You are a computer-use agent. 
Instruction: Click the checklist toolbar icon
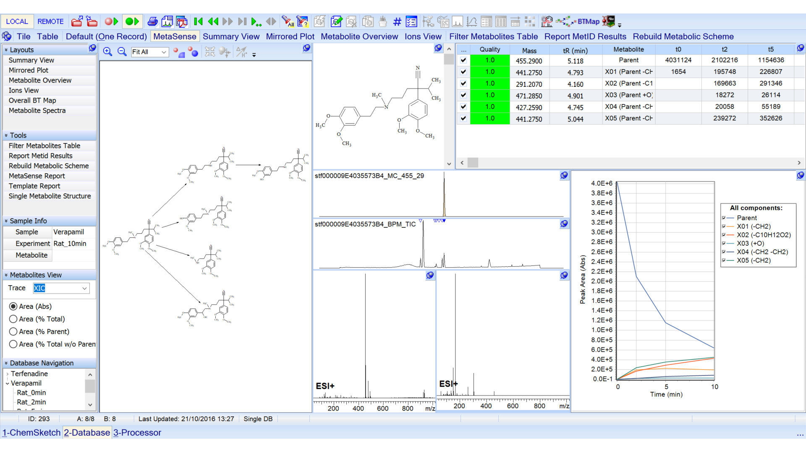pyautogui.click(x=412, y=21)
